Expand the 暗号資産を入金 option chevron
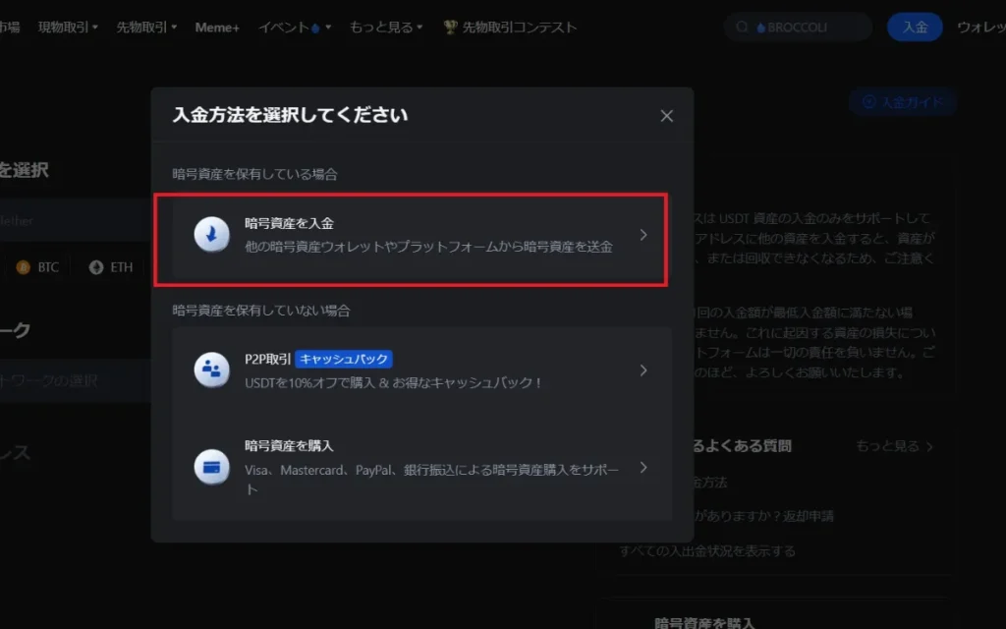This screenshot has height=629, width=1006. (x=643, y=235)
